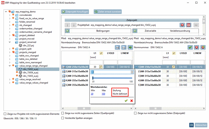Screen dimensions: 209x129
Task: Move target project up with arrow icon
Action: [67, 25]
